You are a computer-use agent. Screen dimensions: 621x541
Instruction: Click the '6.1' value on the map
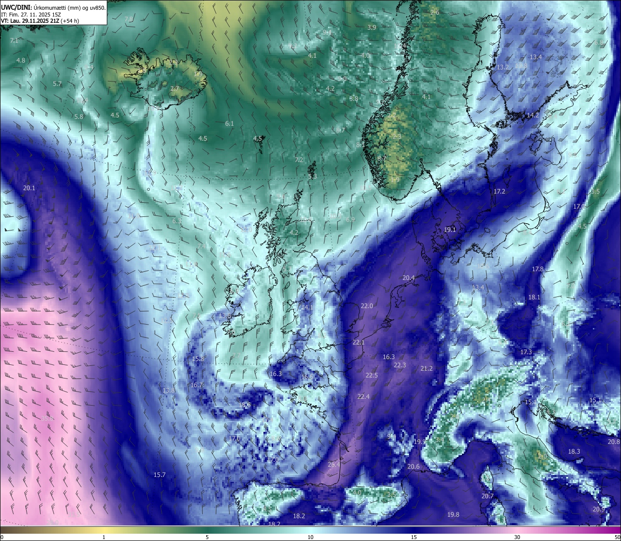click(x=229, y=123)
